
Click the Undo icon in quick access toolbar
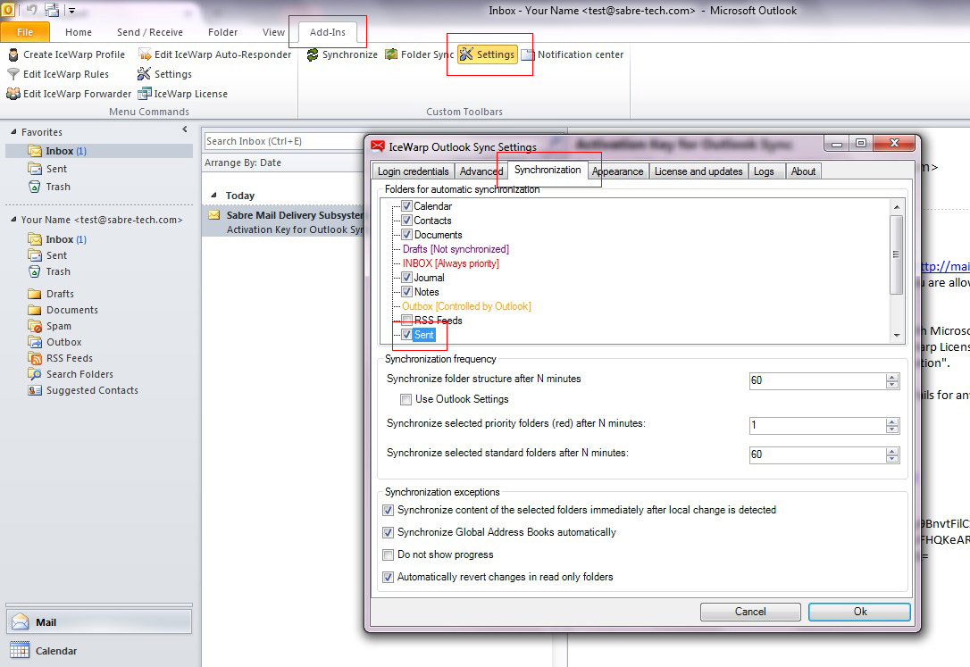click(32, 10)
